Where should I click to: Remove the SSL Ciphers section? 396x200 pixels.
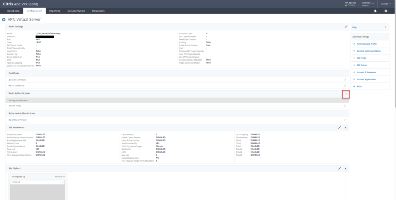345,168
